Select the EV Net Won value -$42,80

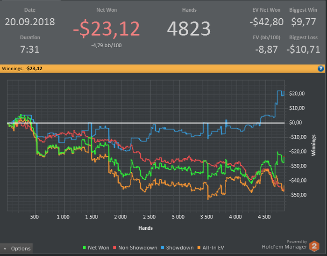pyautogui.click(x=267, y=22)
